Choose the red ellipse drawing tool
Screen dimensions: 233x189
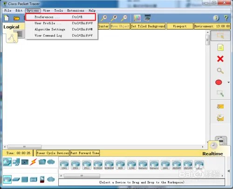(x=219, y=82)
